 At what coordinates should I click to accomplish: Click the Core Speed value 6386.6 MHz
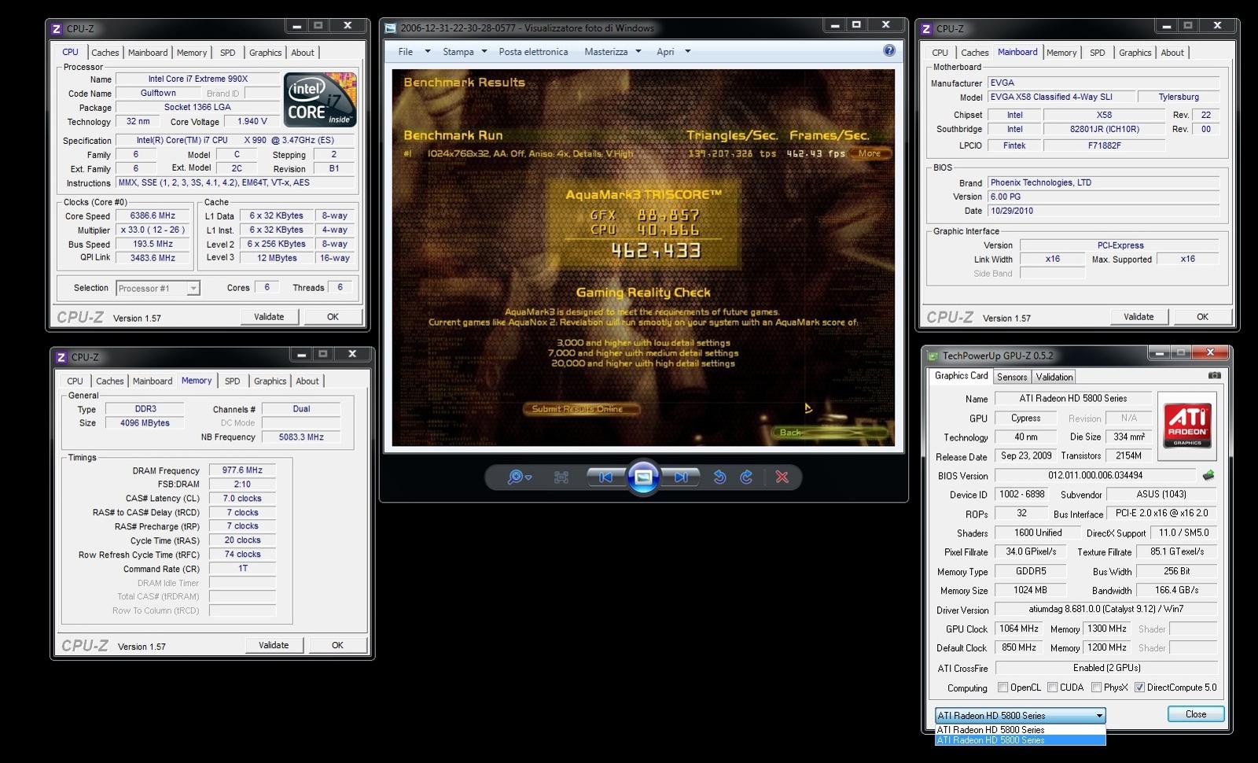pyautogui.click(x=153, y=216)
